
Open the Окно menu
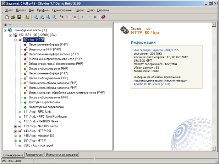[x=91, y=10]
